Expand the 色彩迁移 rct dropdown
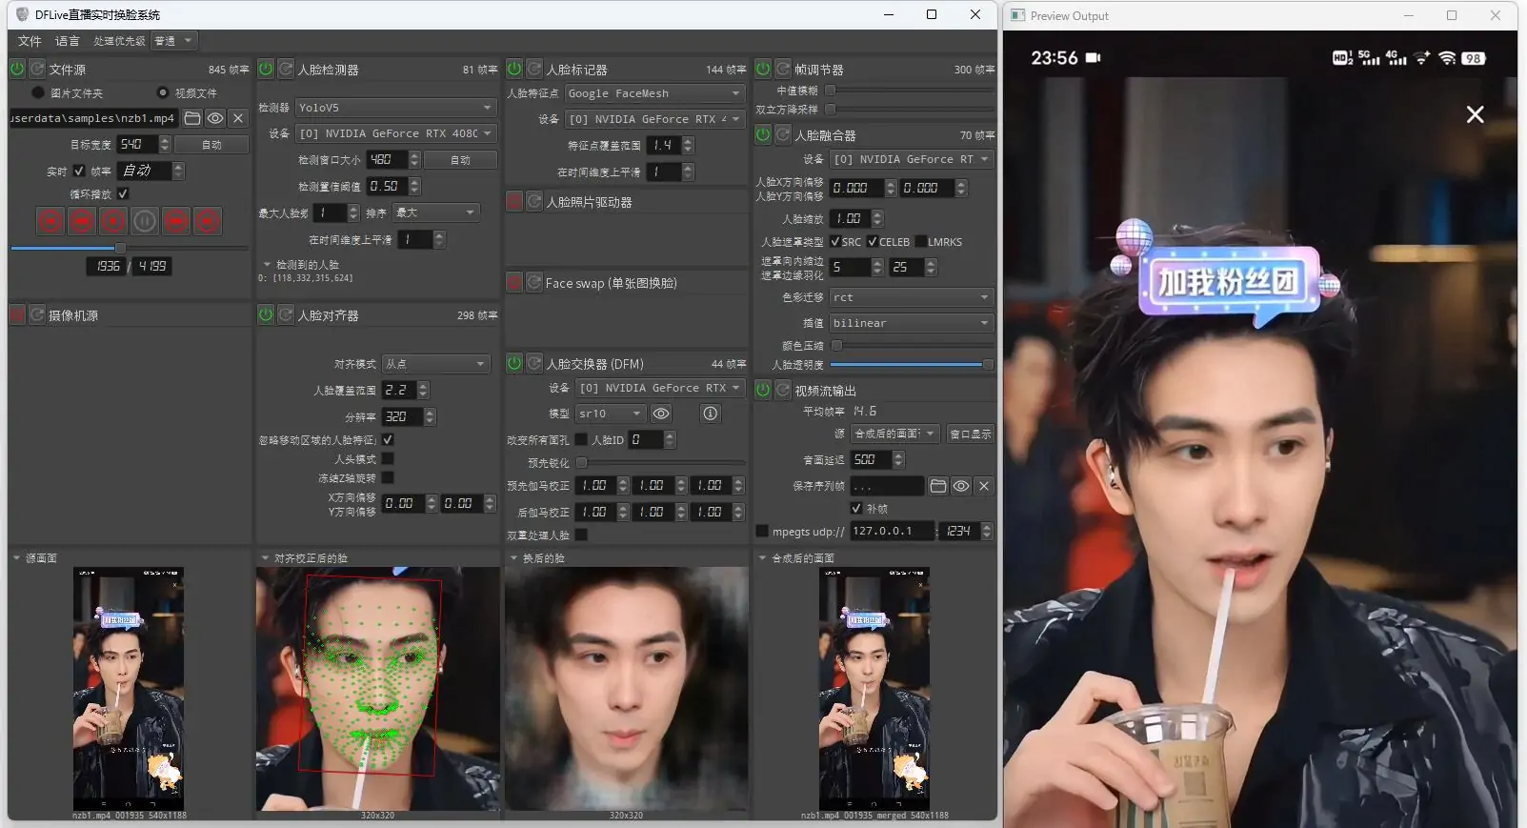The image size is (1527, 828). (x=911, y=297)
